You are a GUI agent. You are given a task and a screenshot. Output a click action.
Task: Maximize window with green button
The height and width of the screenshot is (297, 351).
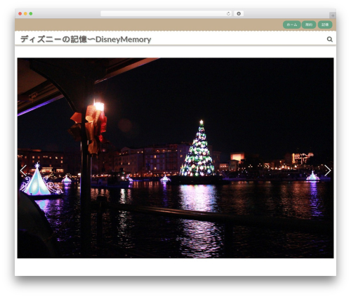coord(31,13)
